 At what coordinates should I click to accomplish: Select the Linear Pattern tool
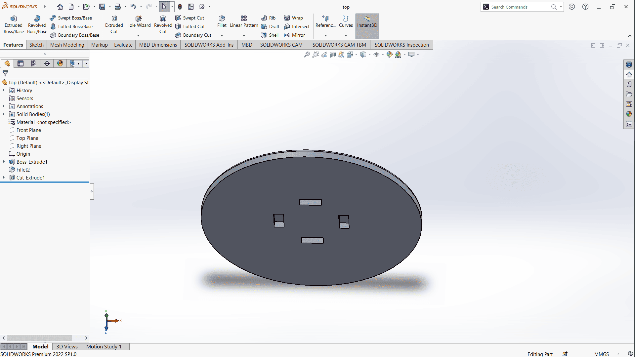tap(244, 21)
